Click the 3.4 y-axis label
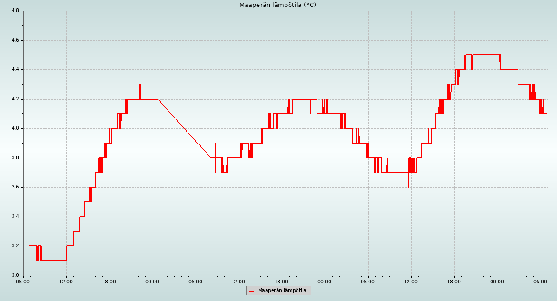557x301 pixels. (x=14, y=217)
